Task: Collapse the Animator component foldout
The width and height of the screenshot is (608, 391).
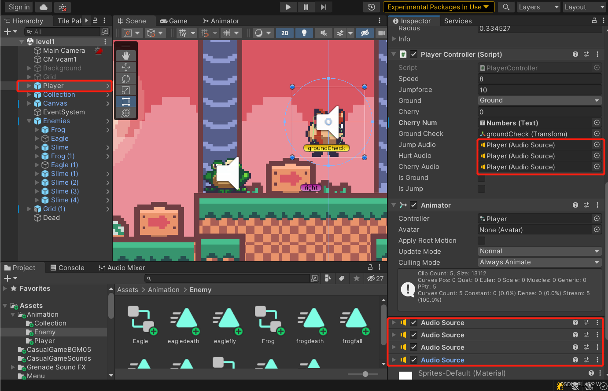Action: click(394, 205)
